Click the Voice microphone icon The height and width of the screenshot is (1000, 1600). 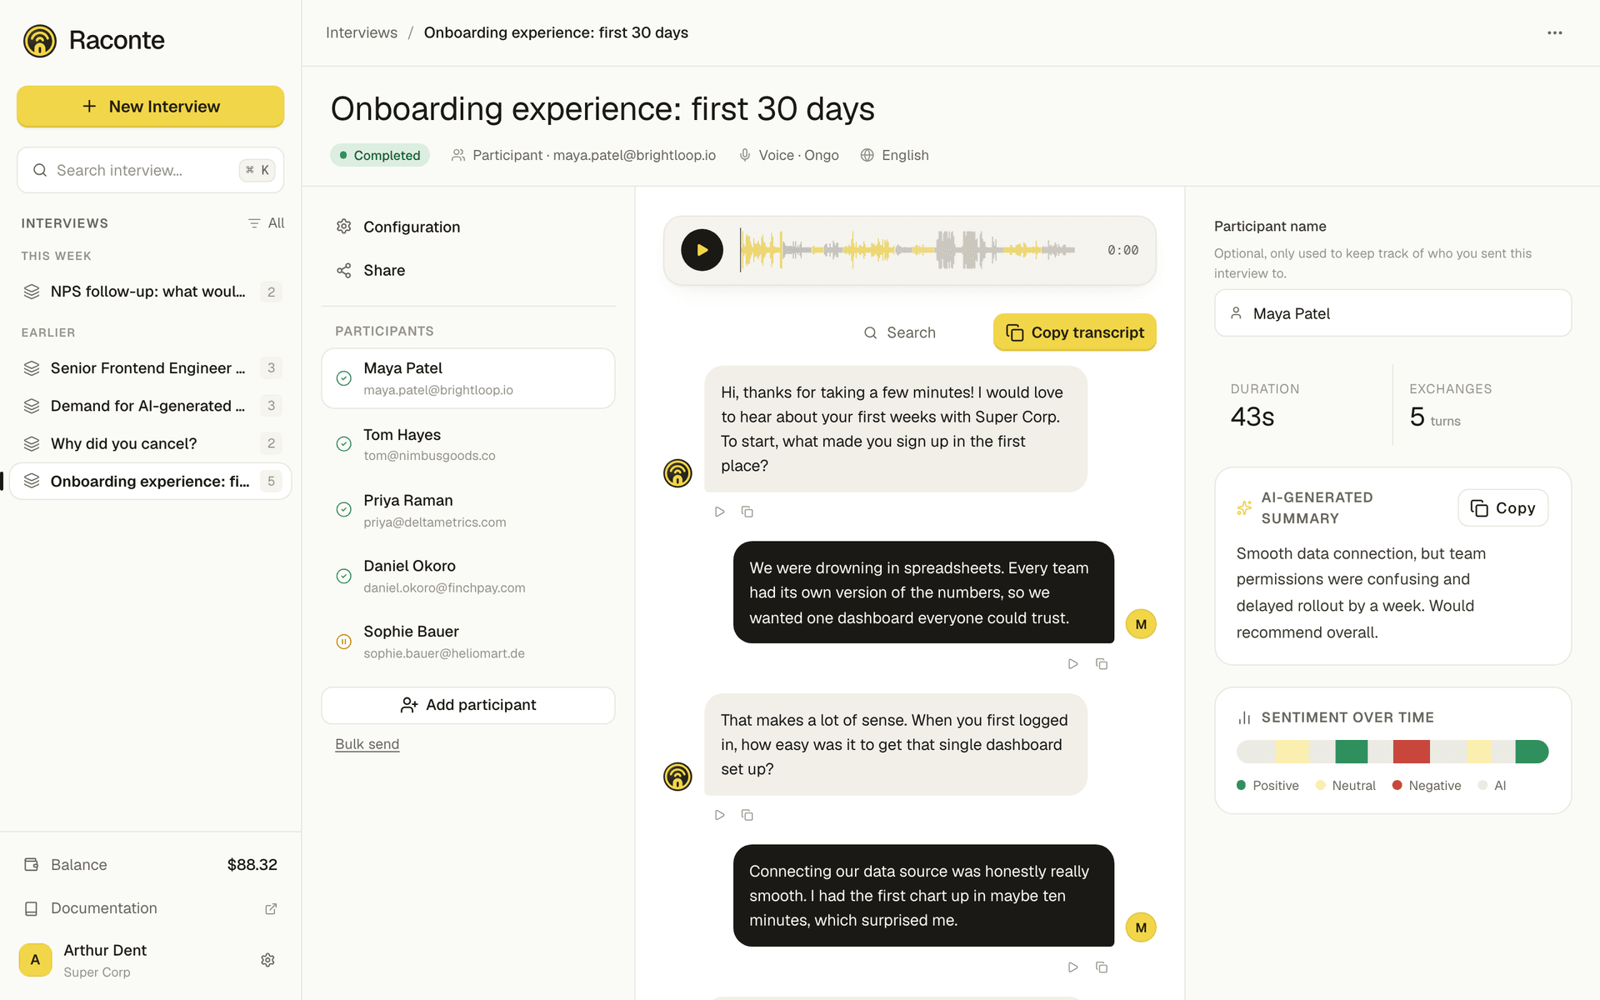click(x=745, y=155)
